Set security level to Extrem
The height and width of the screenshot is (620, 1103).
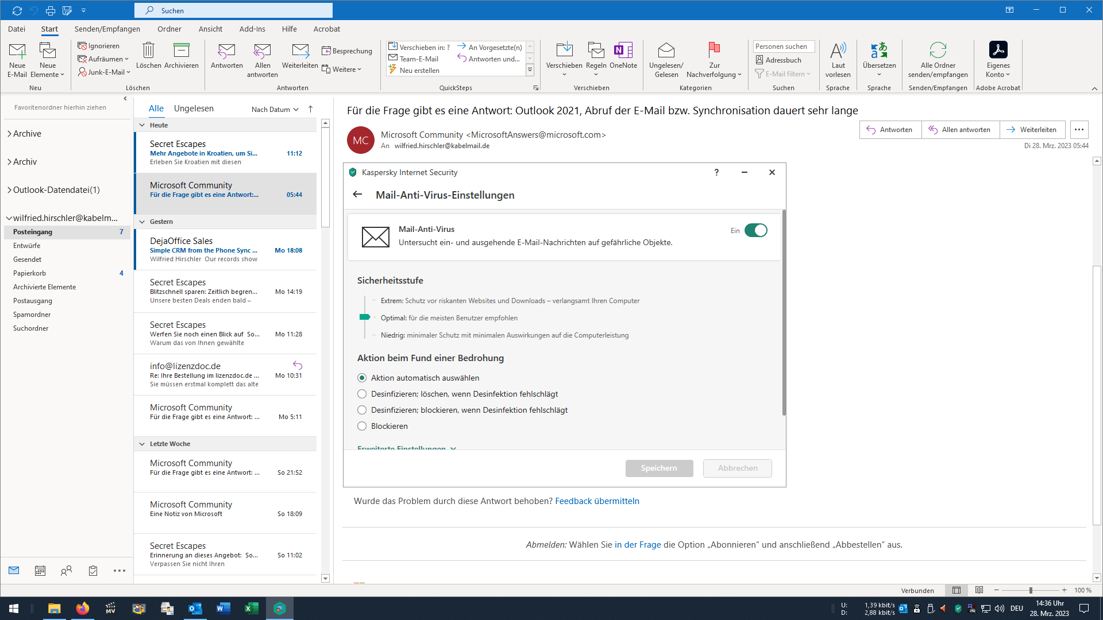510,301
